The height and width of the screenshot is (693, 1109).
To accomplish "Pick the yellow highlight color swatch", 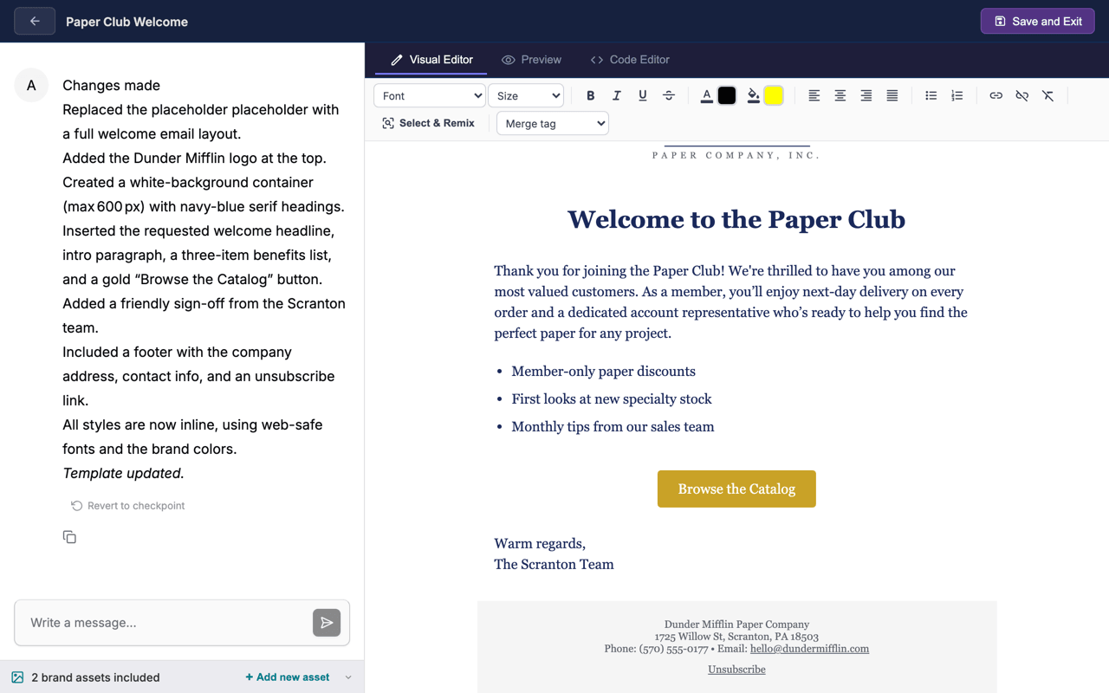I will (x=774, y=96).
